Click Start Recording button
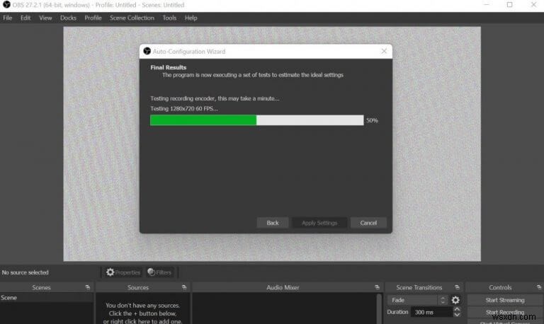Image resolution: width=544 pixels, height=324 pixels. click(505, 312)
